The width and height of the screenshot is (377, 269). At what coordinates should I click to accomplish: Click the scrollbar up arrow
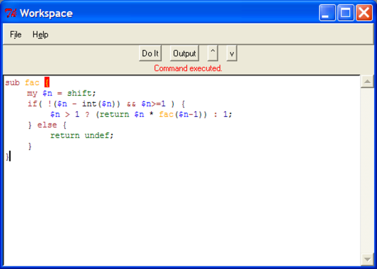coord(367,82)
